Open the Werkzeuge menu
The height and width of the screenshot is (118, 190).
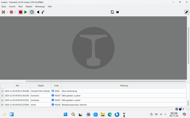(40, 6)
